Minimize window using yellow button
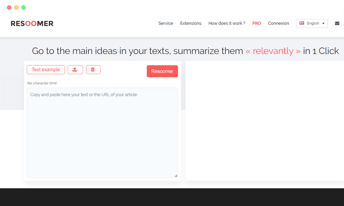The height and width of the screenshot is (206, 344). point(16,7)
